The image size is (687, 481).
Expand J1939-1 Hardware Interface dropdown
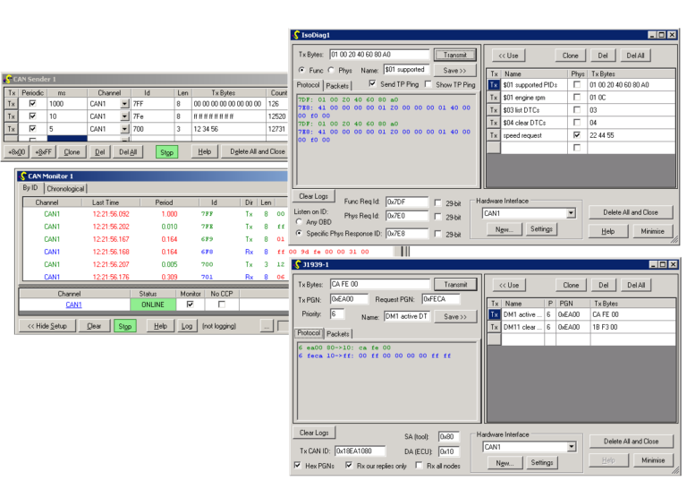(570, 447)
